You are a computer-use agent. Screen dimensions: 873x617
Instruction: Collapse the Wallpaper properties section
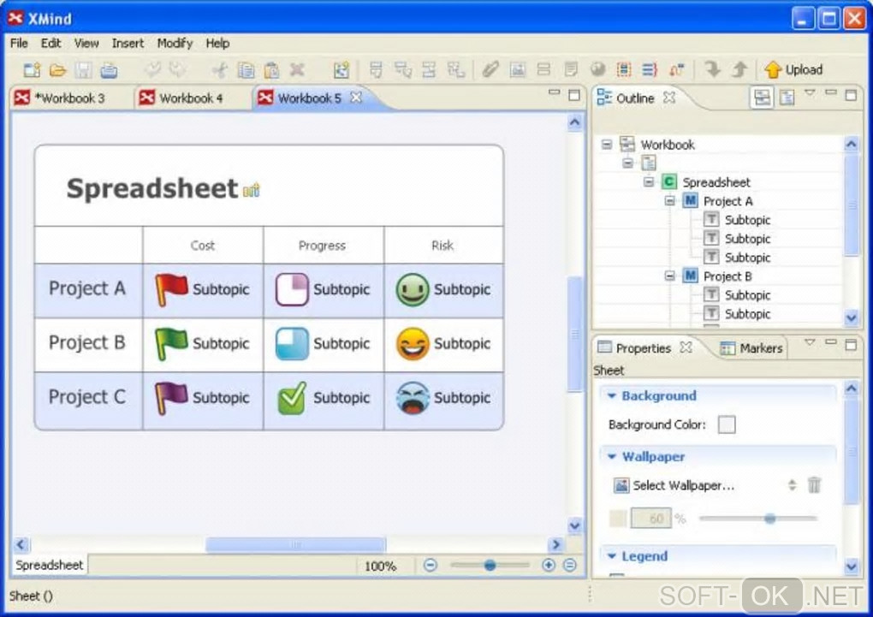pos(611,457)
